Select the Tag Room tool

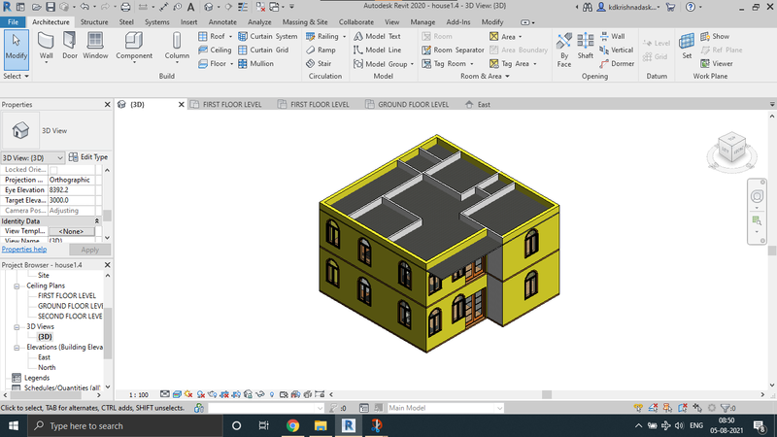coord(444,64)
